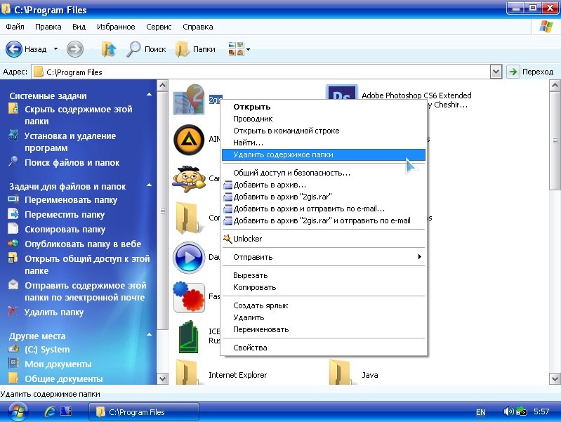
Task: Click the Windows Start orb
Action: coord(17,411)
